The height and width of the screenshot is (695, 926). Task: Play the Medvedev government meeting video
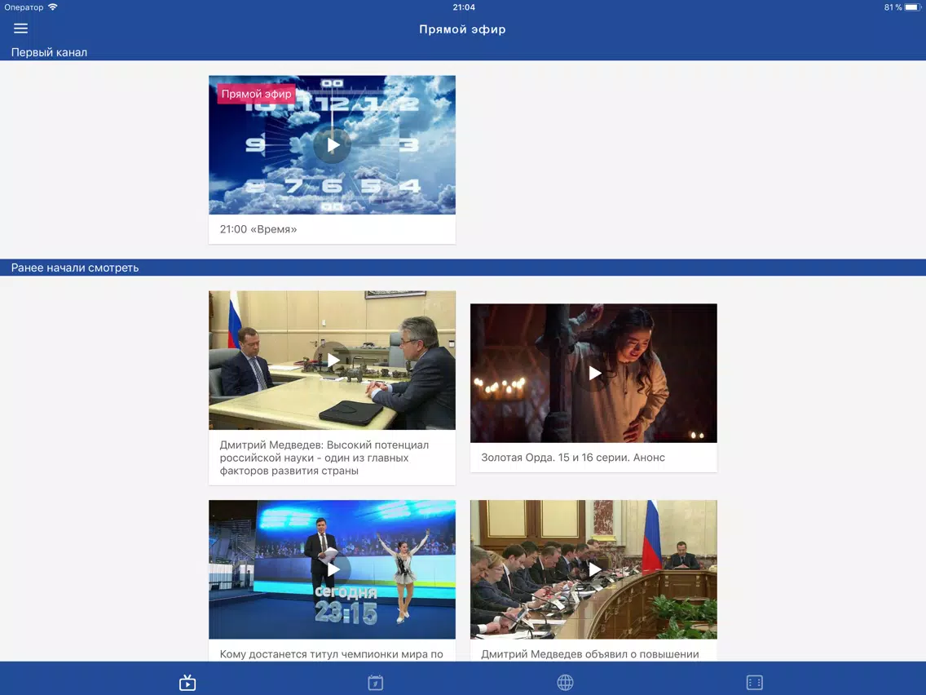594,569
